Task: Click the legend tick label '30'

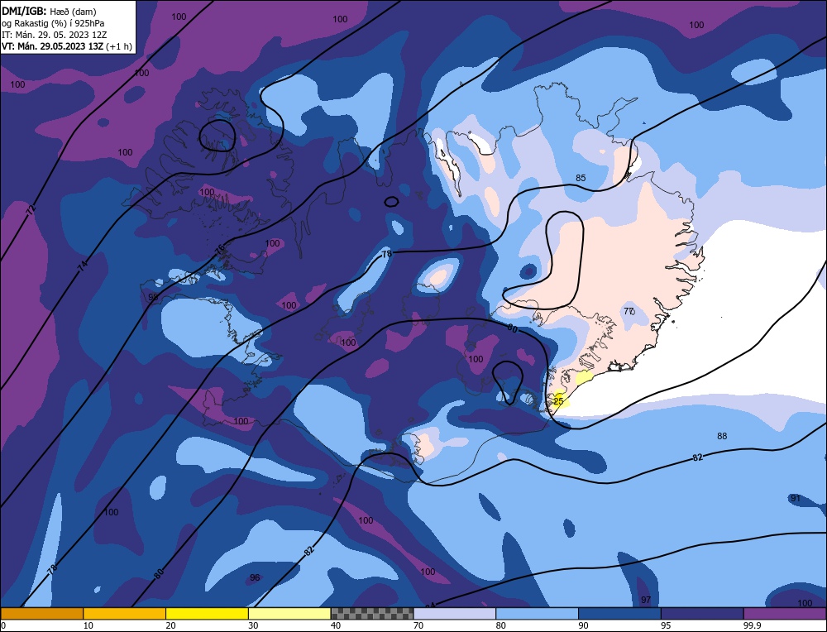Action: click(253, 625)
